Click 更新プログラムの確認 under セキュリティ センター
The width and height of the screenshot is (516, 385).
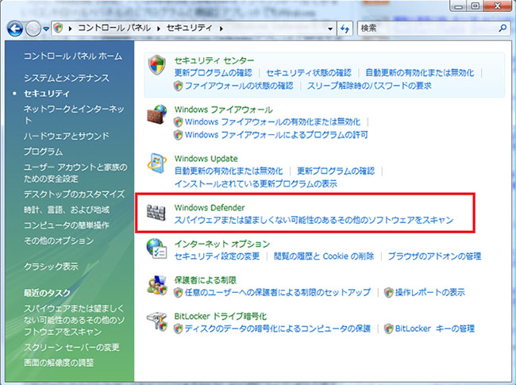click(x=214, y=72)
